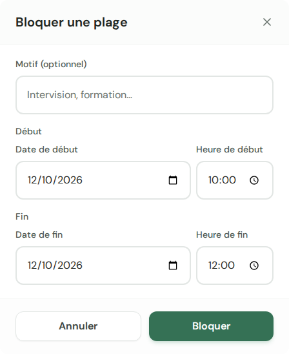This screenshot has width=289, height=354.
Task: Open clock picker for Heure de début
Action: pos(254,180)
